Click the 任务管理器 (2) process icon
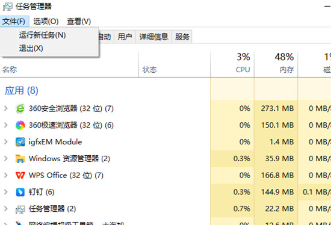 coord(20,209)
